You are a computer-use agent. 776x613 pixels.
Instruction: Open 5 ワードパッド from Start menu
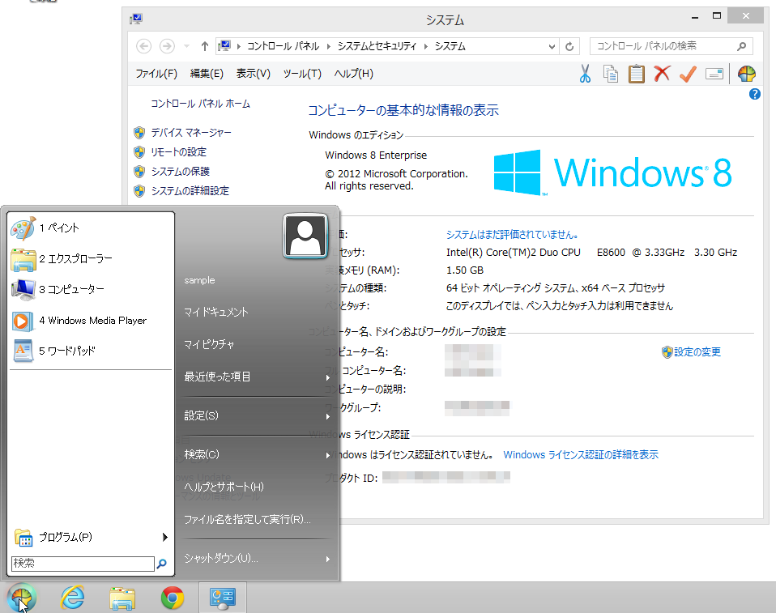[x=91, y=351]
